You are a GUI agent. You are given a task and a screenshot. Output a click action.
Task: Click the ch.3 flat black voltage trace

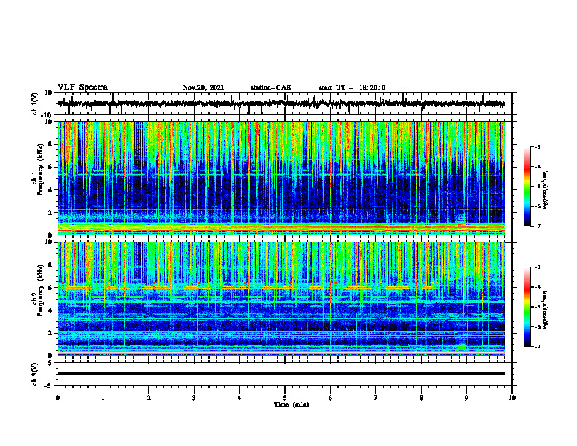[x=280, y=373]
